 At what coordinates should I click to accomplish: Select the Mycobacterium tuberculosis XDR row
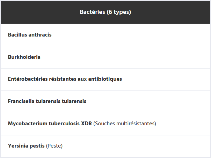pos(50,124)
